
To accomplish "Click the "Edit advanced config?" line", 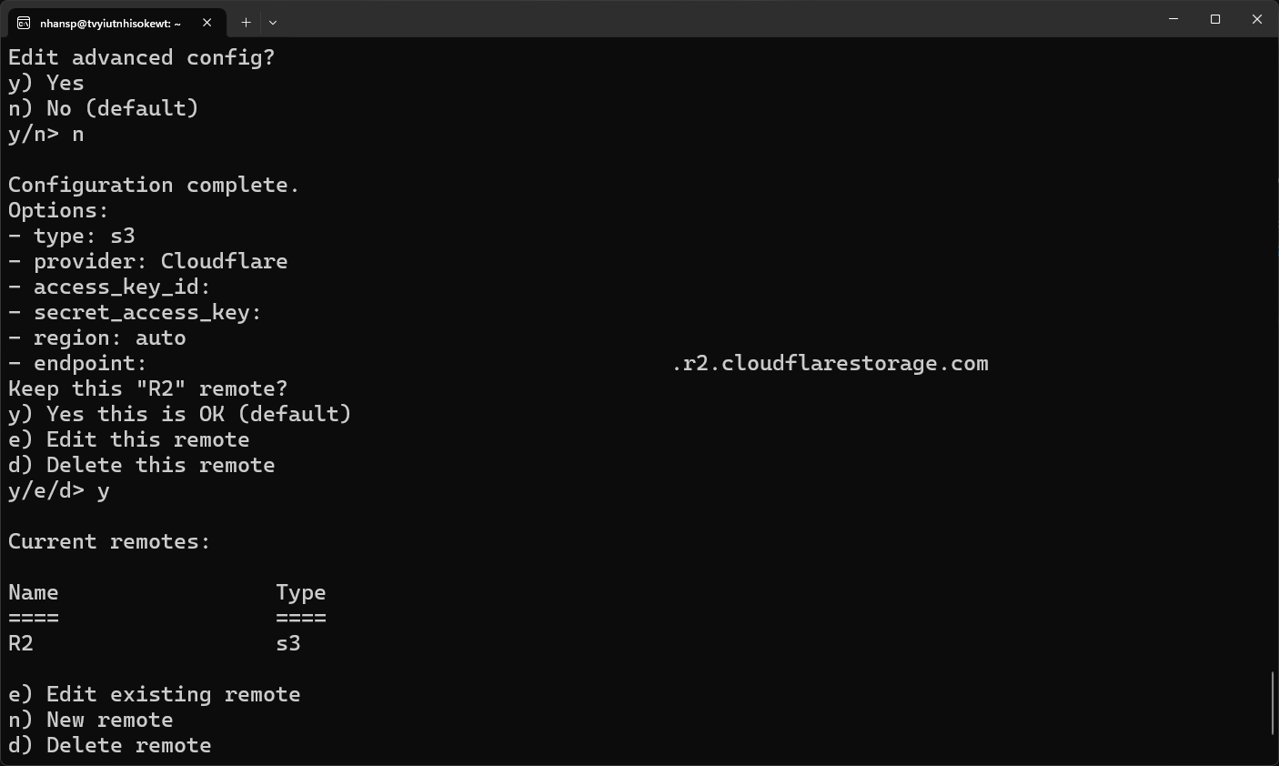I will (x=141, y=57).
